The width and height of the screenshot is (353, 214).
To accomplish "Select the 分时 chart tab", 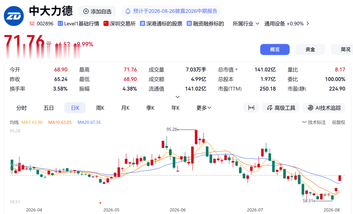I will [22, 108].
